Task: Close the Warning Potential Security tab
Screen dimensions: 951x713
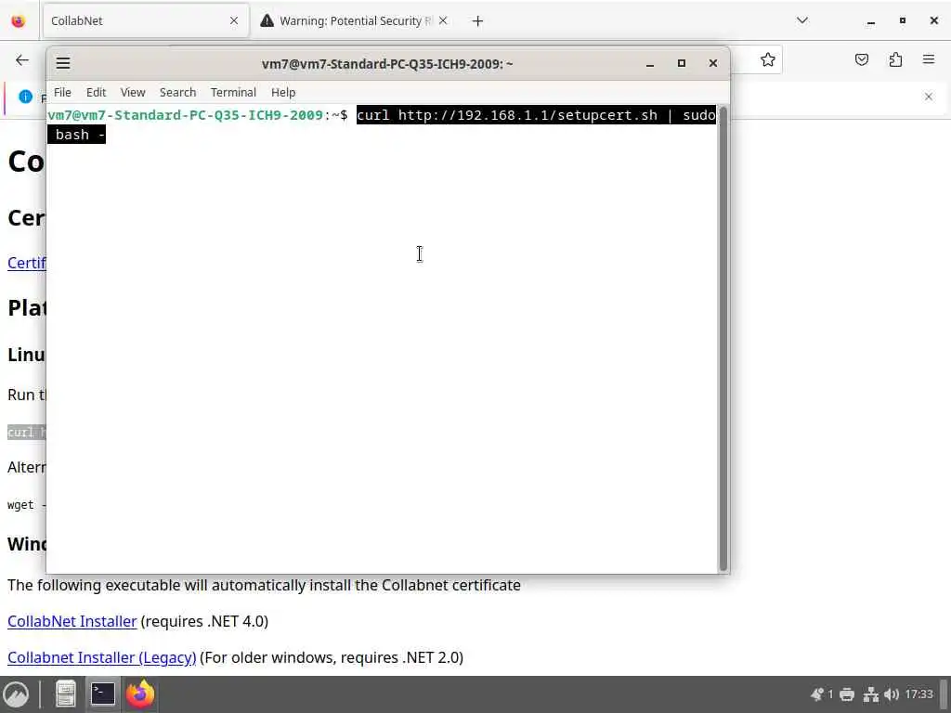Action: pyautogui.click(x=443, y=20)
